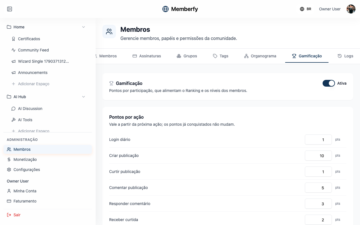This screenshot has width=360, height=225.
Task: Open the Owner User avatar photo
Action: 351,9
